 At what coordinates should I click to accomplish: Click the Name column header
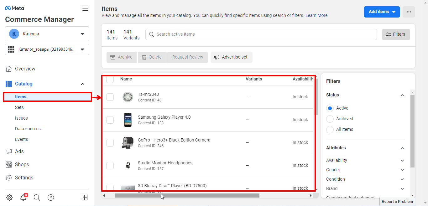126,79
